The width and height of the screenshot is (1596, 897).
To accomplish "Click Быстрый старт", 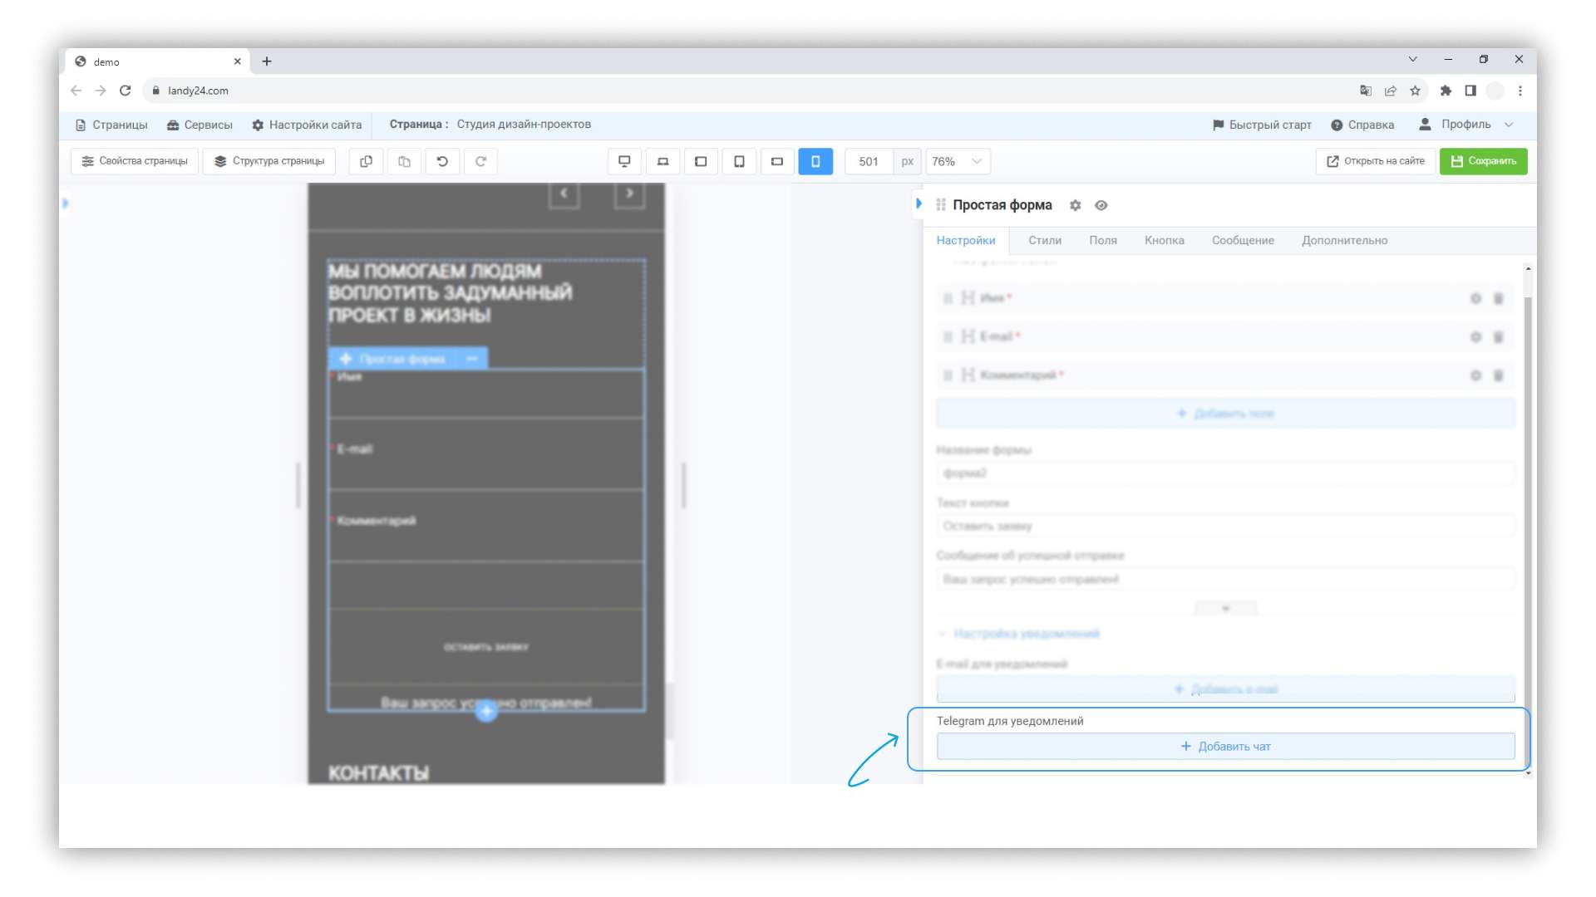I will click(x=1262, y=125).
